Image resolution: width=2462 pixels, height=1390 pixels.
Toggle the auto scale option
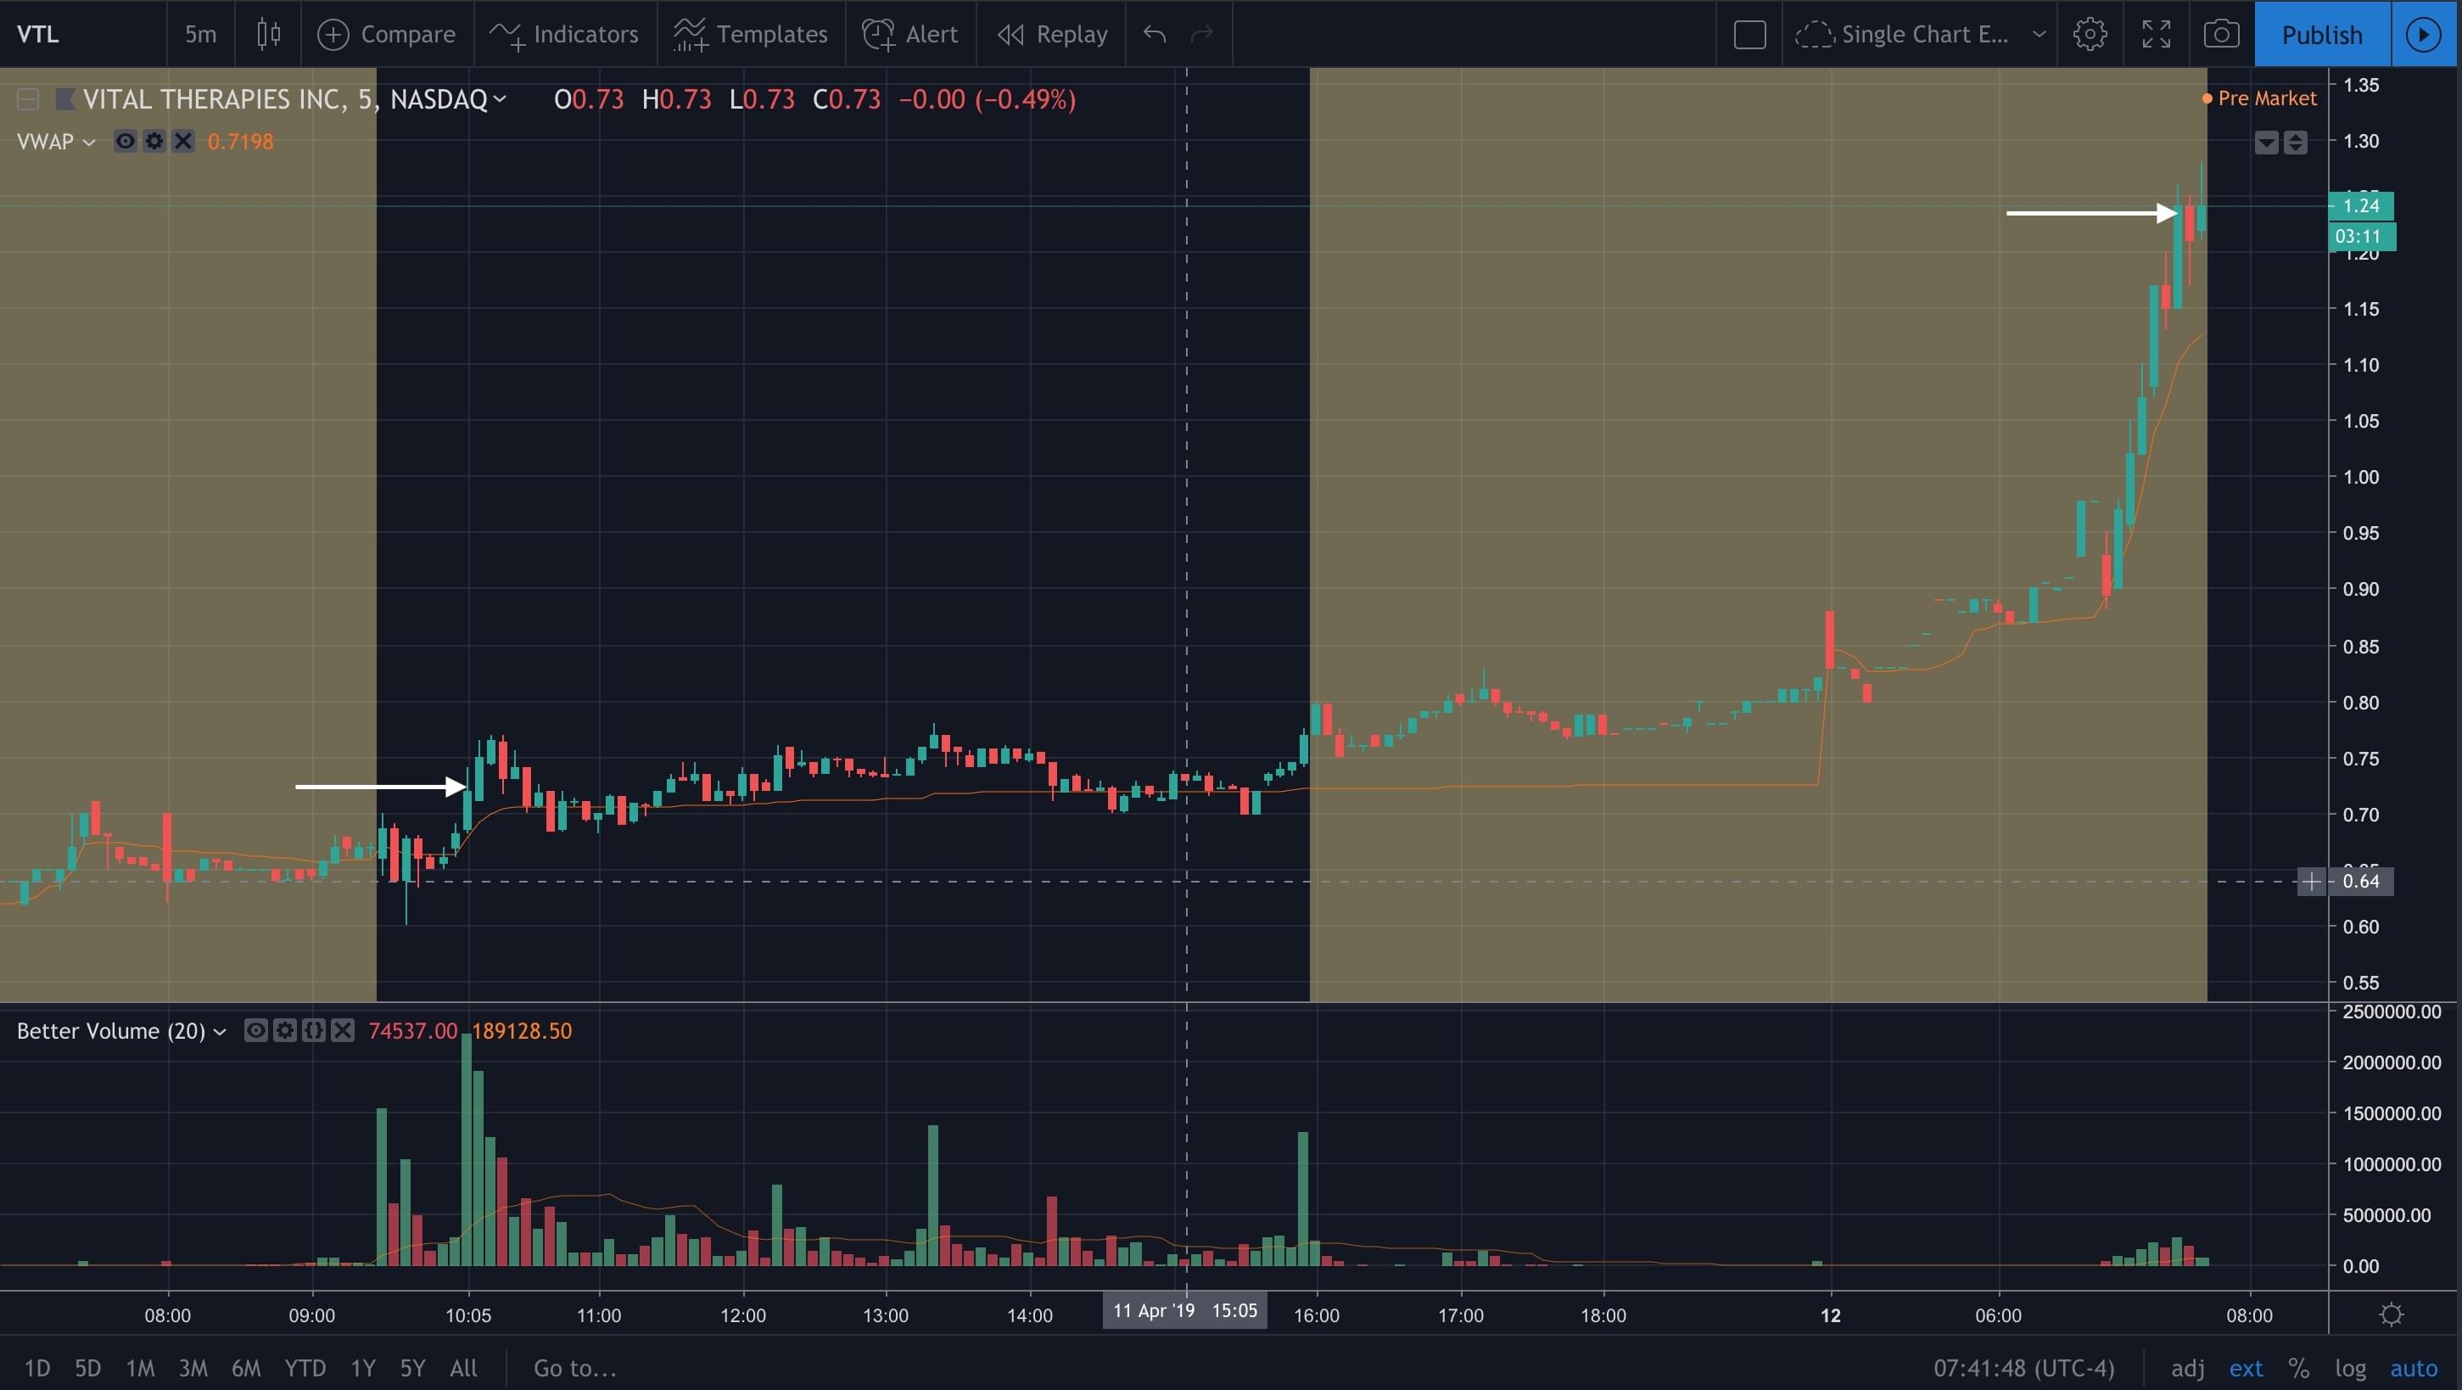click(x=2412, y=1368)
